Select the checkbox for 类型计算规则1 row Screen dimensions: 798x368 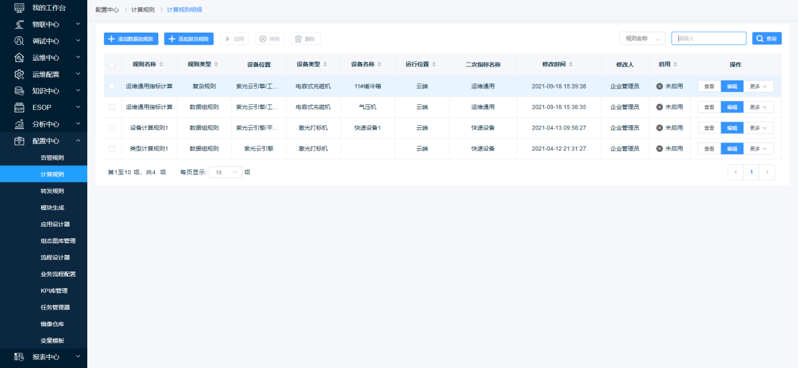pyautogui.click(x=112, y=149)
